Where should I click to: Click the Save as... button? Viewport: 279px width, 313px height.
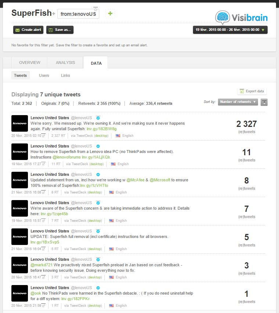pos(60,30)
